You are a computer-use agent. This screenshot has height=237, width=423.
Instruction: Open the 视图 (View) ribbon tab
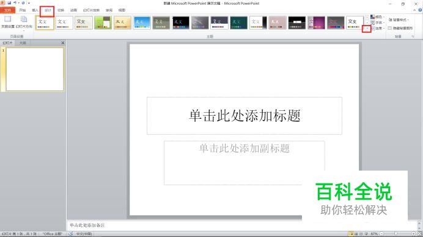pos(122,10)
